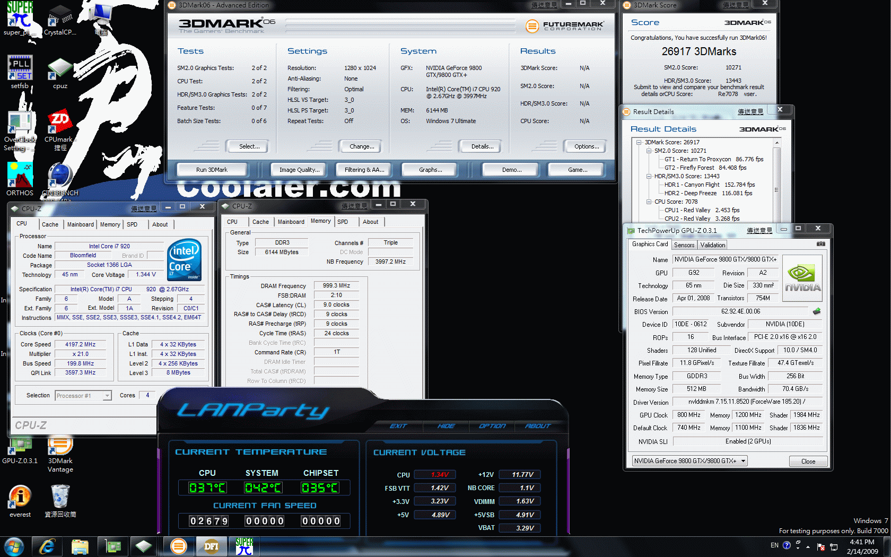This screenshot has height=557, width=891.
Task: Open Windows Explorer folder taskbar icon
Action: tap(80, 546)
